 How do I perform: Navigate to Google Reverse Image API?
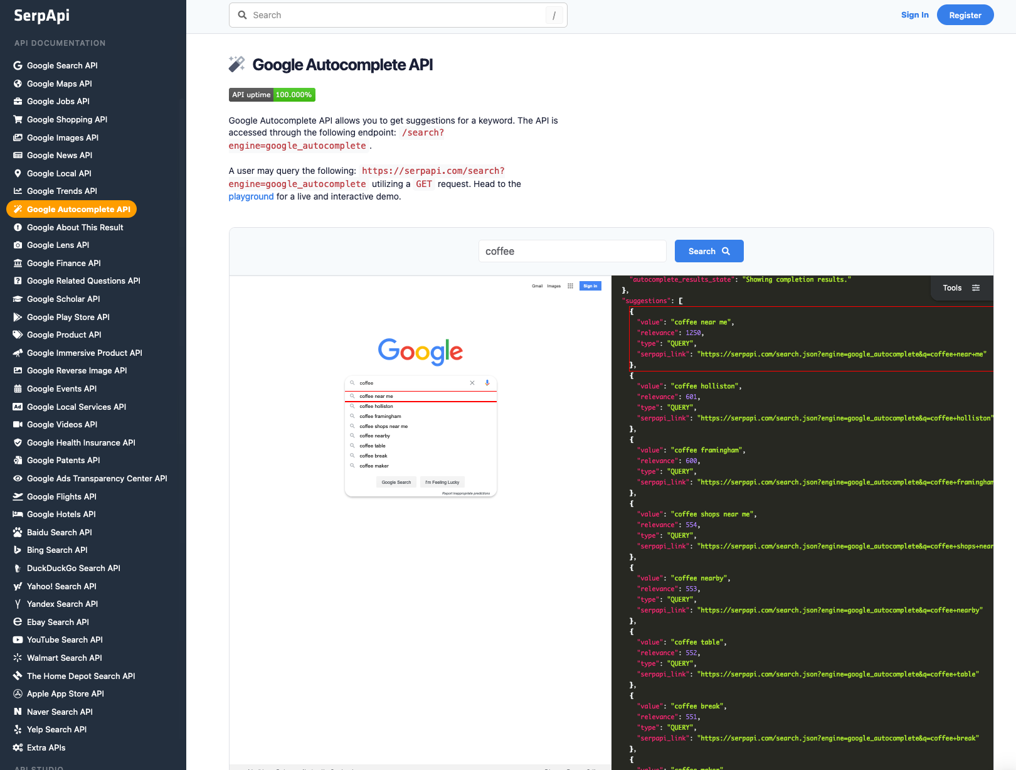click(x=77, y=370)
